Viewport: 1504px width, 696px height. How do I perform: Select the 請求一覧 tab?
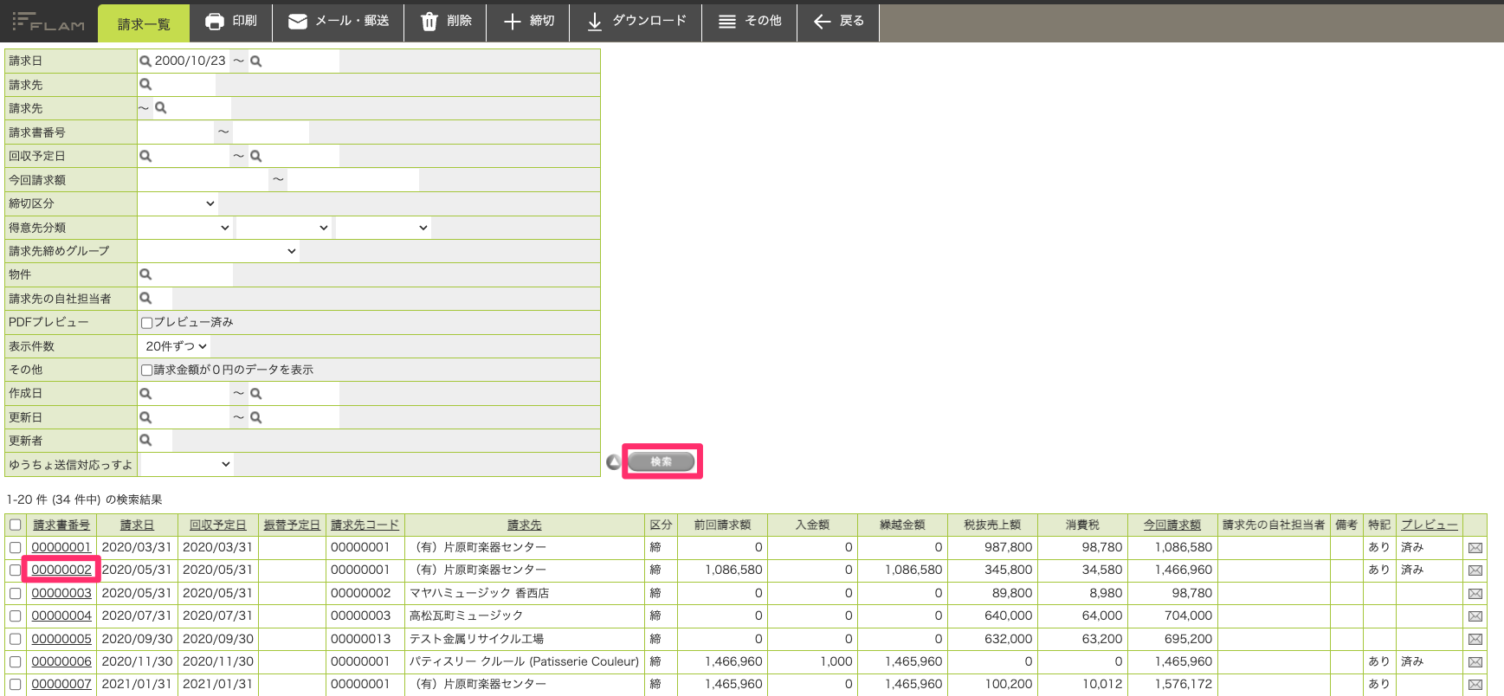pyautogui.click(x=144, y=23)
